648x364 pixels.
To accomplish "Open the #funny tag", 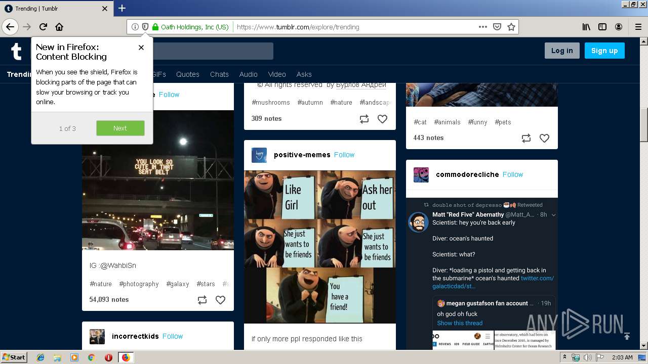I will 478,122.
